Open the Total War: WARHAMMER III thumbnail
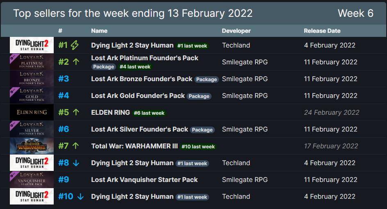This screenshot has height=209, width=387. click(32, 146)
